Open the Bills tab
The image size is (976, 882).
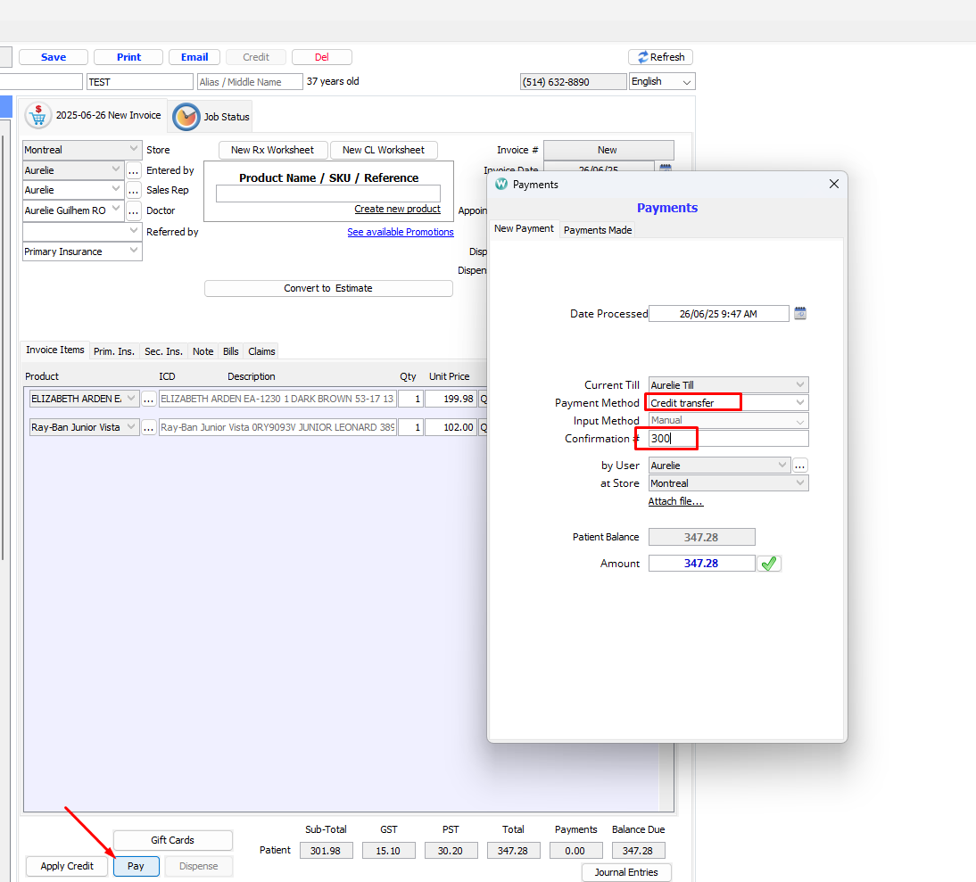(x=230, y=351)
